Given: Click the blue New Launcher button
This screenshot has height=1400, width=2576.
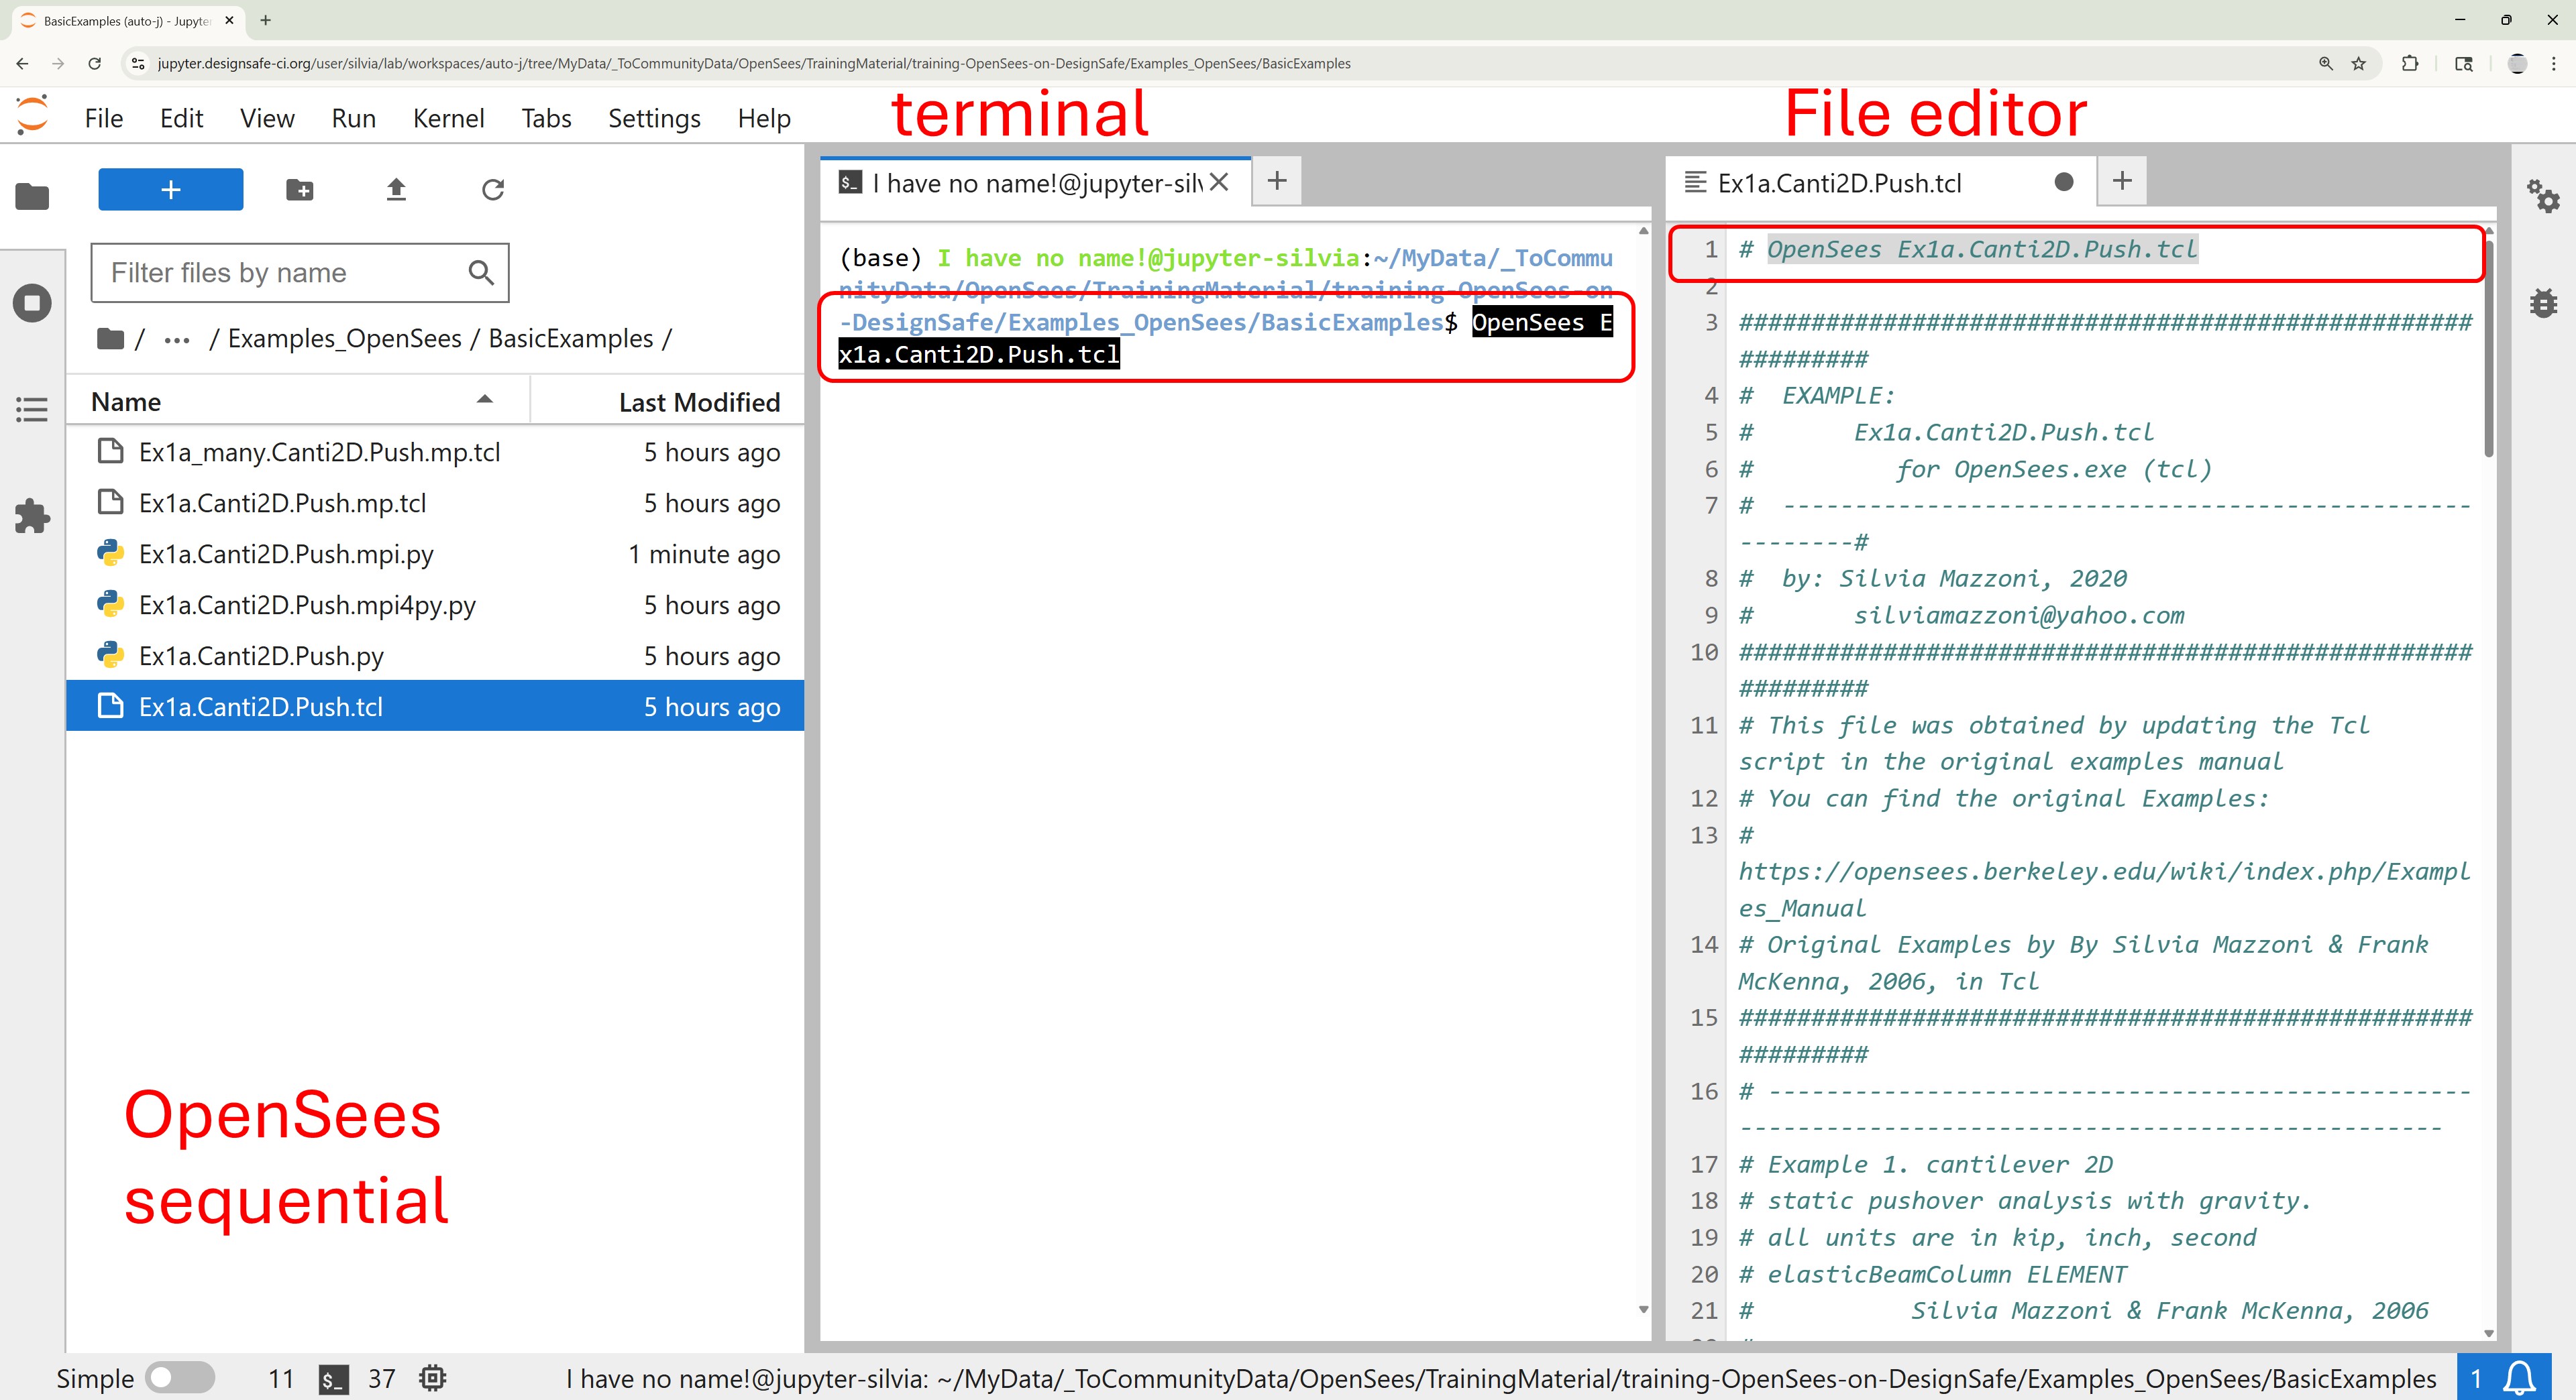Looking at the screenshot, I should click(x=170, y=190).
